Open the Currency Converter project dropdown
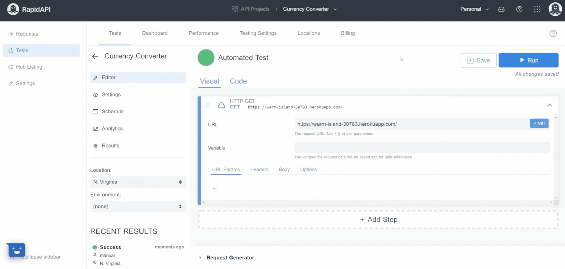The image size is (565, 269). tap(310, 9)
